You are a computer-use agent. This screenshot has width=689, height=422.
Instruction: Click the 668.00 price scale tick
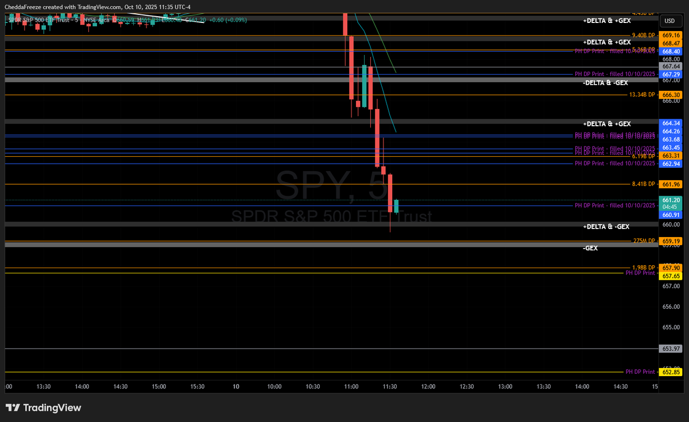point(671,59)
